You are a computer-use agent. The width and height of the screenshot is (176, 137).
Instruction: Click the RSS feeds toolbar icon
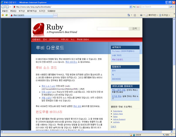point(135,15)
